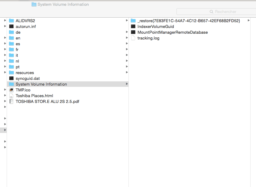Select the ALIDVRS2 folder icon
This screenshot has height=187, width=256.
pyautogui.click(x=11, y=21)
